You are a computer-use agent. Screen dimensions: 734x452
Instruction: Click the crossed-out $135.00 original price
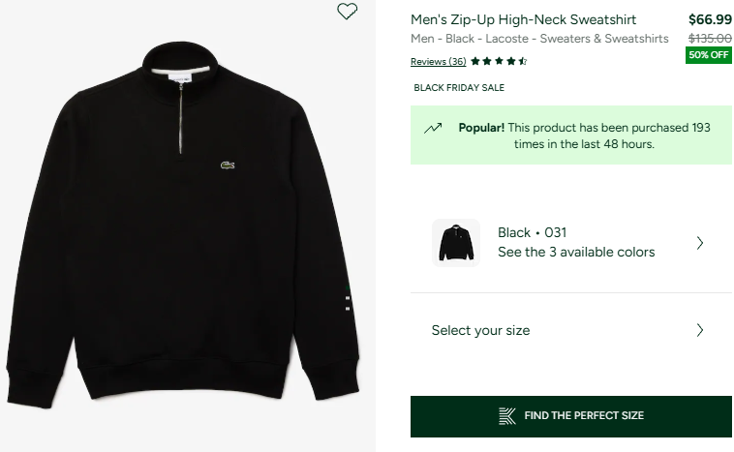709,38
